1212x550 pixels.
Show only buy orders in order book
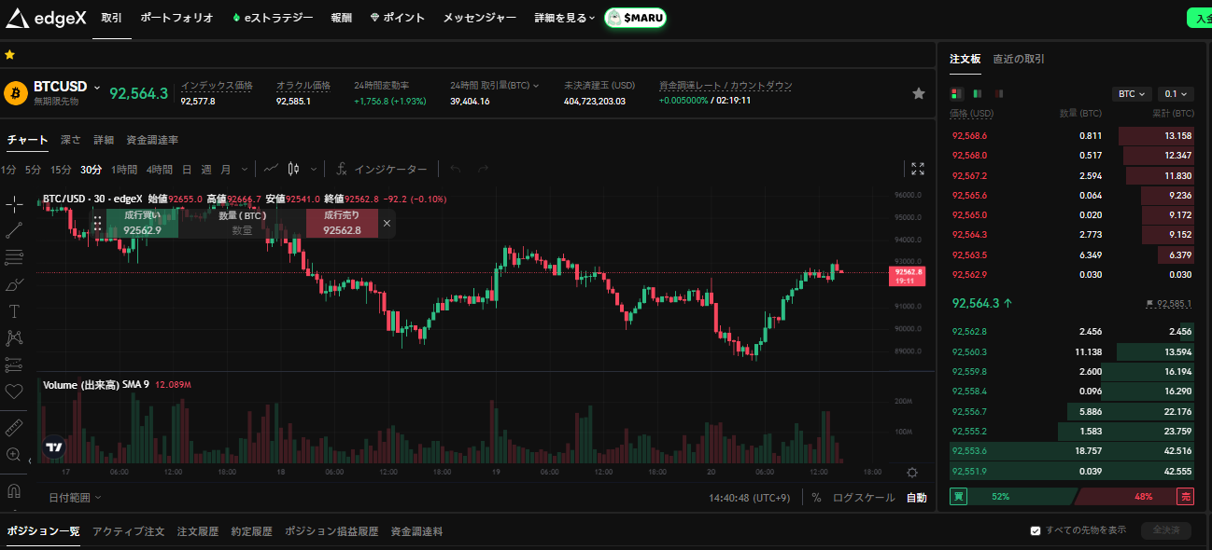tap(977, 93)
